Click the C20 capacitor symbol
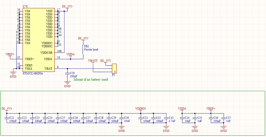Image resolution: width=266 pixels, height=137 pixels. [67, 74]
